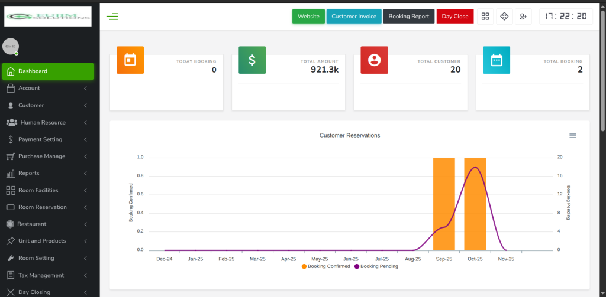Click the hamburger sidebar toggle icon

click(112, 17)
